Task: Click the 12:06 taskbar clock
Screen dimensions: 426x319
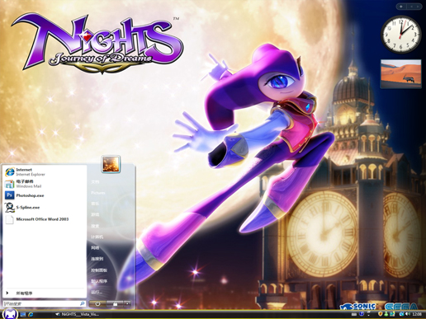Action: pyautogui.click(x=417, y=314)
